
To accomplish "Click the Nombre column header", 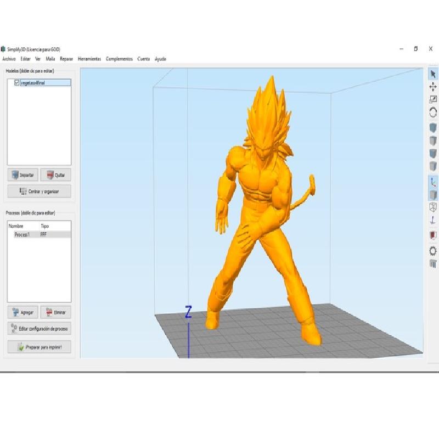I will [x=16, y=226].
